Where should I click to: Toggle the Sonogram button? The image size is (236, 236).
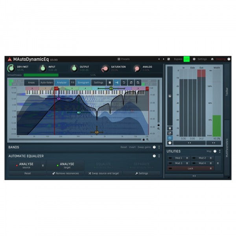click(83, 83)
